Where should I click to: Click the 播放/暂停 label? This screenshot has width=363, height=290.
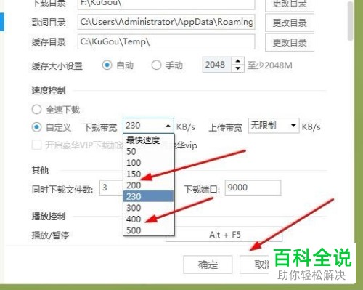point(50,235)
